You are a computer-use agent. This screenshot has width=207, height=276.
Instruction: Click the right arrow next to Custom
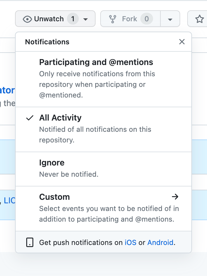(x=175, y=197)
